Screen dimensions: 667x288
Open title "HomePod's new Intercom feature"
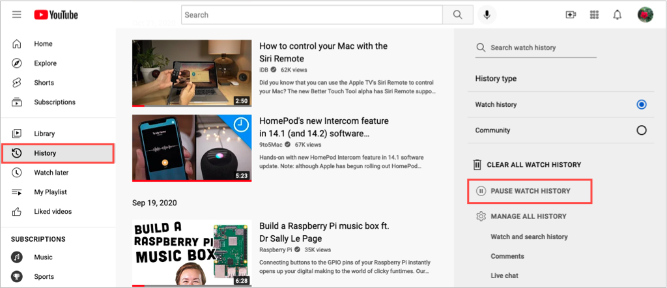[324, 127]
